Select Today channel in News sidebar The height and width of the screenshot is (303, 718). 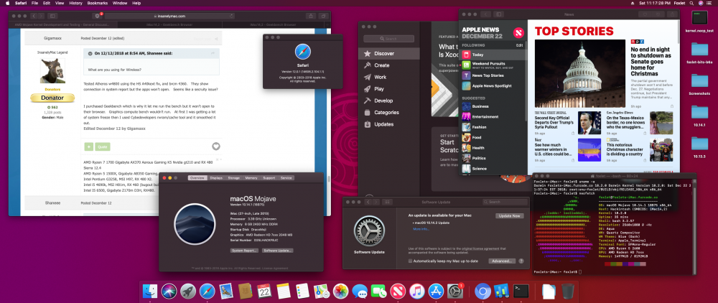[x=493, y=55]
